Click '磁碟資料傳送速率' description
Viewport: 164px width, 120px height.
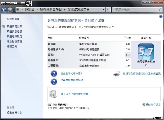pyautogui.click(x=89, y=66)
